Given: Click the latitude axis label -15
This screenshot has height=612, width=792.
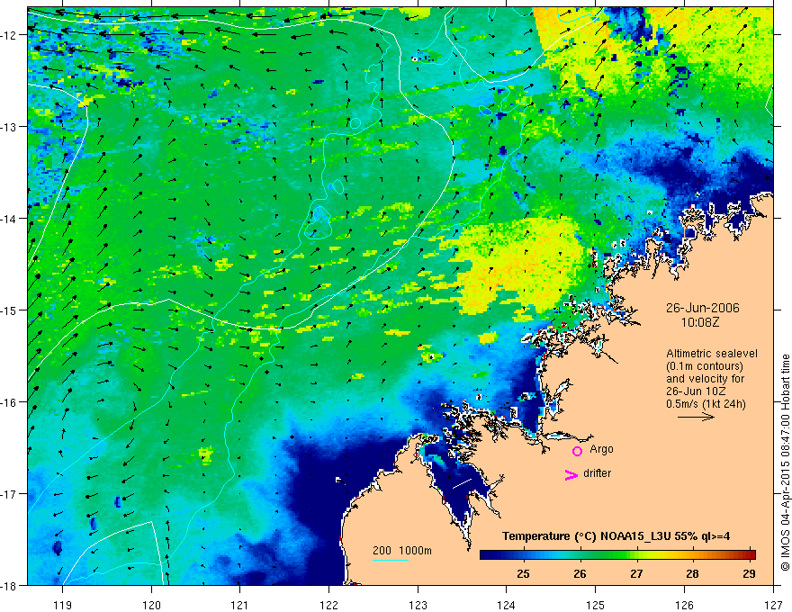Looking at the screenshot, I should (x=9, y=310).
